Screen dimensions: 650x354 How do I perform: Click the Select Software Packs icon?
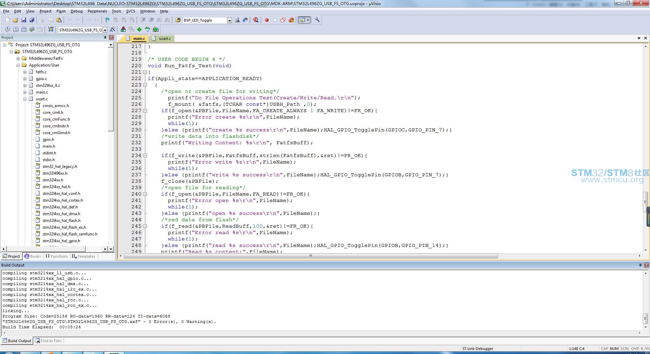(147, 30)
